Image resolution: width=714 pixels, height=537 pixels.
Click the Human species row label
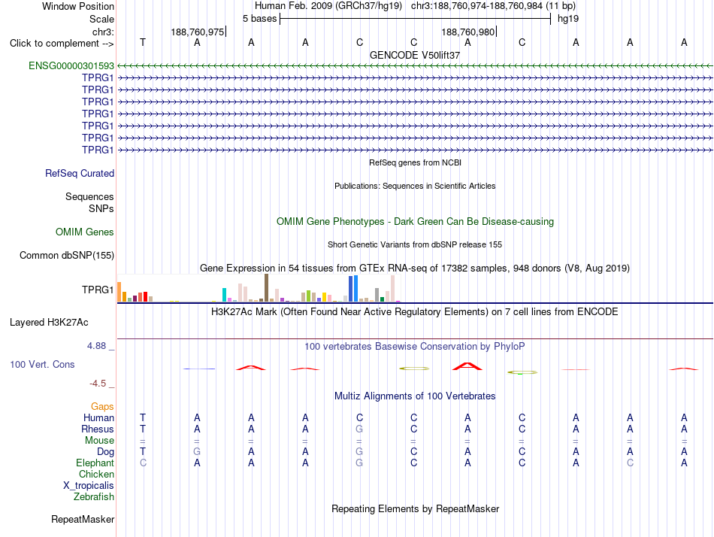pyautogui.click(x=98, y=417)
